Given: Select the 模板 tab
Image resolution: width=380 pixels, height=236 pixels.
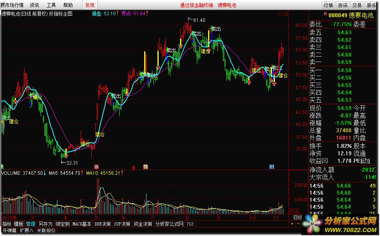Looking at the screenshot, I should pos(19,224).
